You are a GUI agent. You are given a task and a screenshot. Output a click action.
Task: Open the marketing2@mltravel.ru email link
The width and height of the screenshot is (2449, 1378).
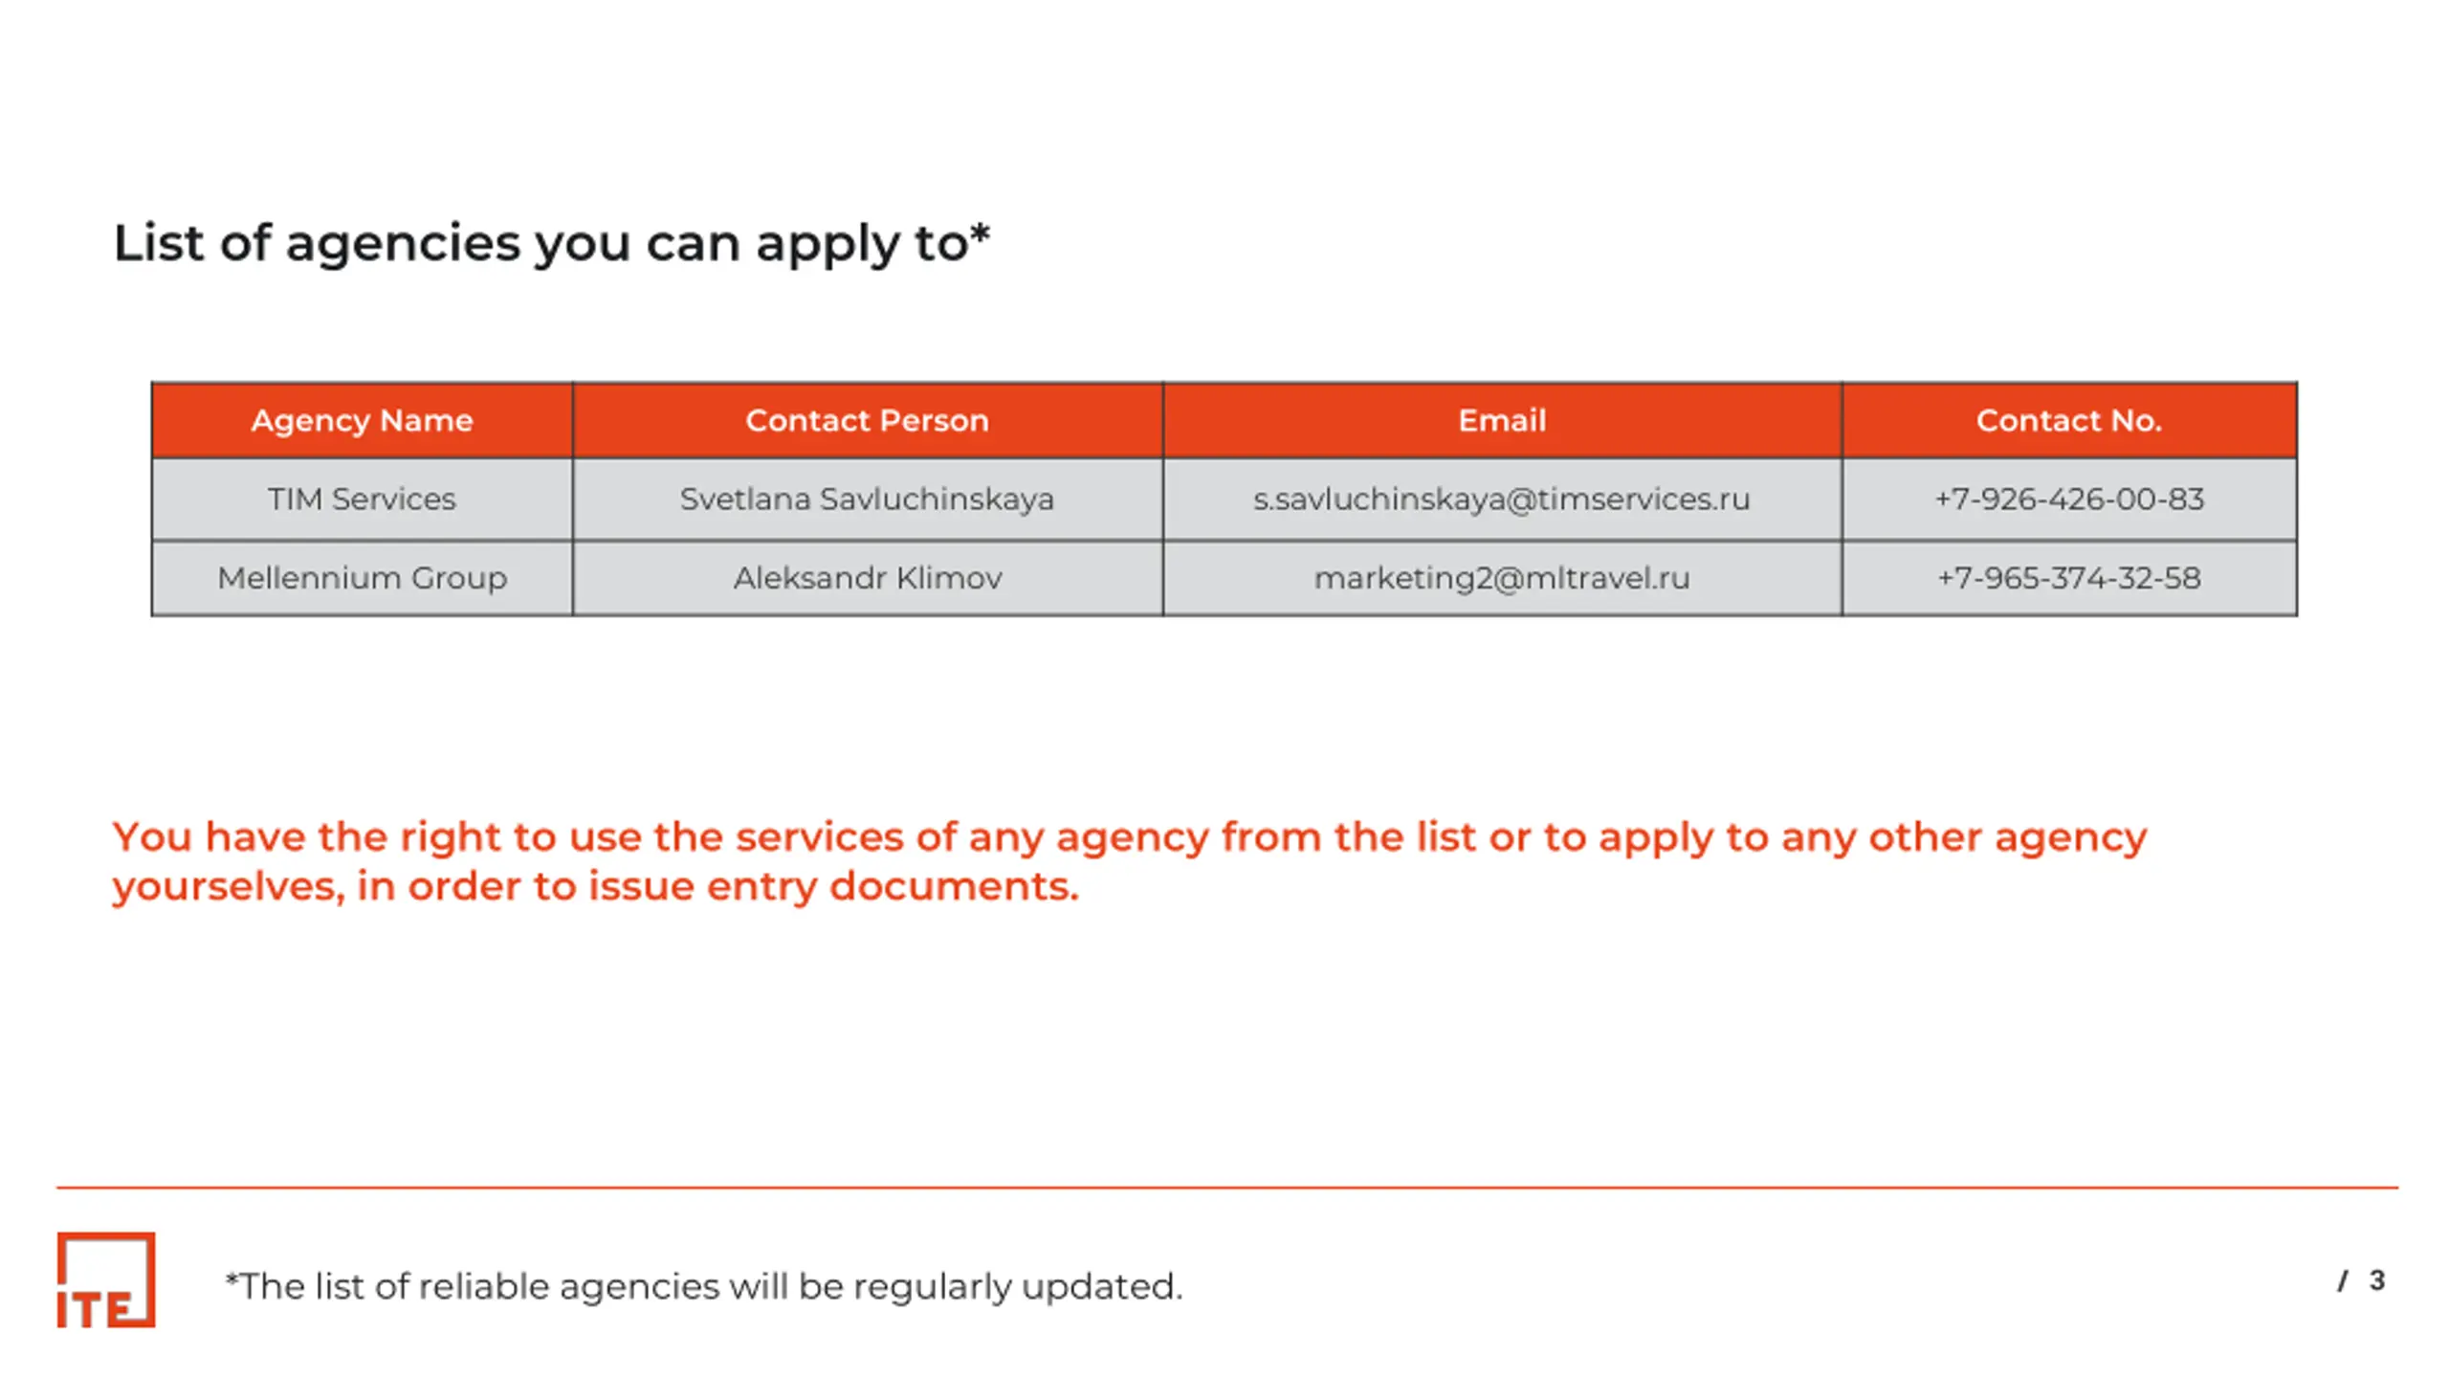coord(1502,578)
